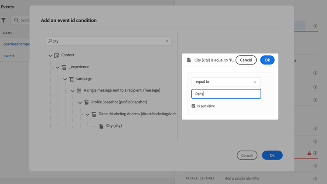Viewport: 327px width, 184px height.
Task: Click the filter funnel icon in Events
Action: pyautogui.click(x=3, y=20)
